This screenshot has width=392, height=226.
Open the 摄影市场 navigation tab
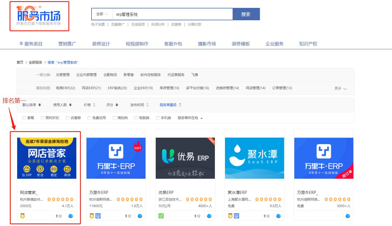tap(207, 44)
